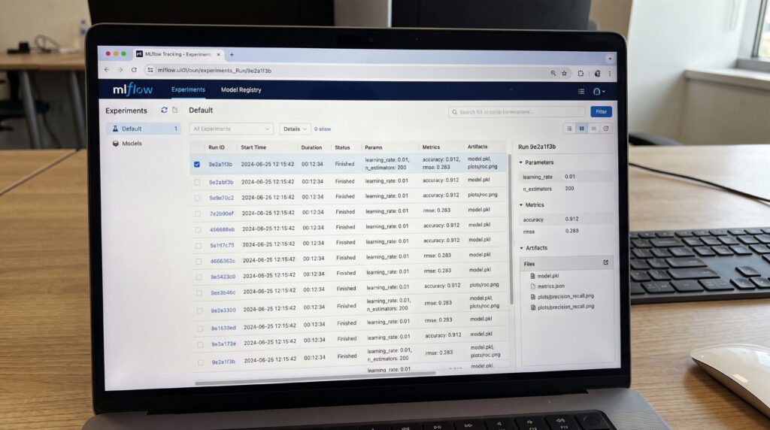The height and width of the screenshot is (430, 770).
Task: Switch to the Model Registry tab
Action: (241, 89)
